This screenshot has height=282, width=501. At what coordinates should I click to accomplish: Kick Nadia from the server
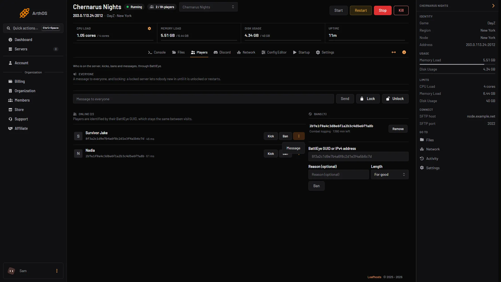click(x=271, y=154)
